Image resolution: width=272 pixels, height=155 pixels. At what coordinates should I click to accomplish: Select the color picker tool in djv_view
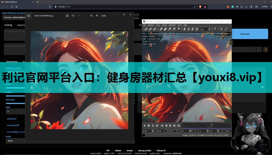tap(226, 29)
